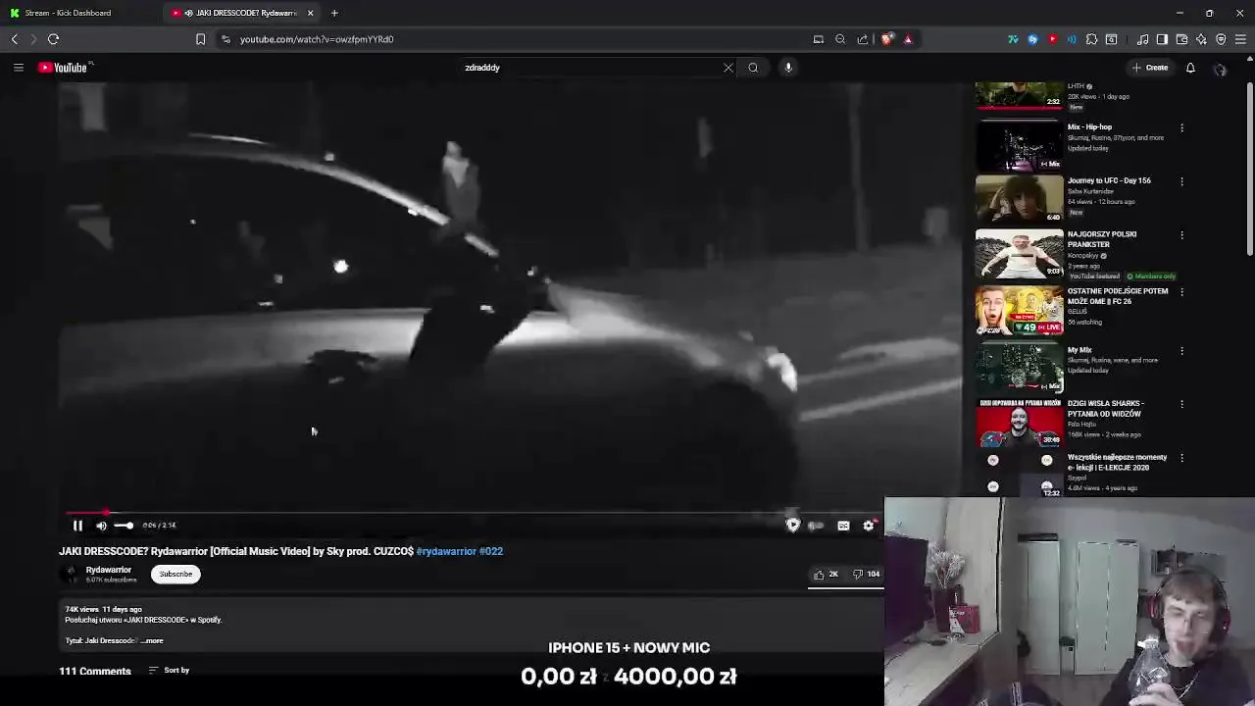
Task: Go back in browser history
Action: [x=15, y=39]
